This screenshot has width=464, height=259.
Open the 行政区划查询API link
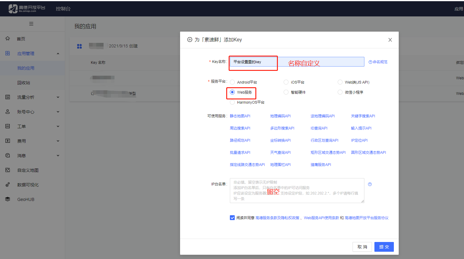click(x=324, y=140)
